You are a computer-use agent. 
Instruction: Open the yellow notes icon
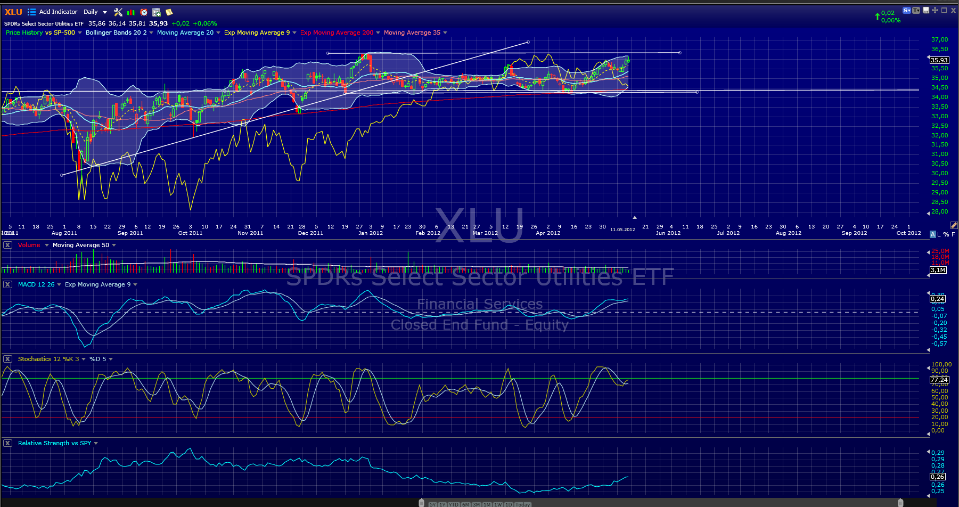(x=169, y=12)
